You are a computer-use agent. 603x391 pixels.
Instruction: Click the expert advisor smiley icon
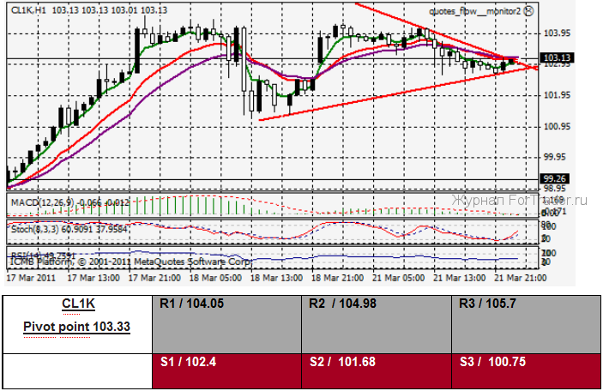pyautogui.click(x=529, y=11)
